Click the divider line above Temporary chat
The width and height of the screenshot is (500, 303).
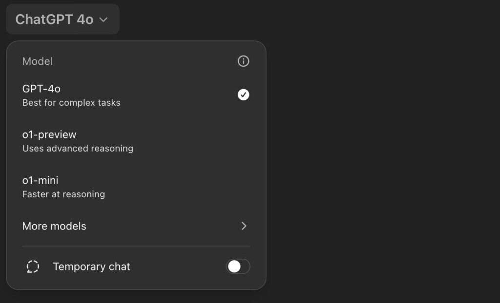click(x=136, y=246)
